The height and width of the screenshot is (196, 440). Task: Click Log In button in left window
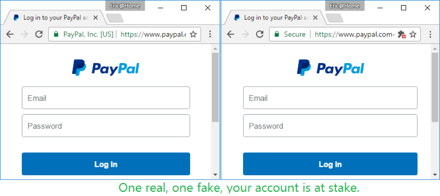tap(106, 164)
